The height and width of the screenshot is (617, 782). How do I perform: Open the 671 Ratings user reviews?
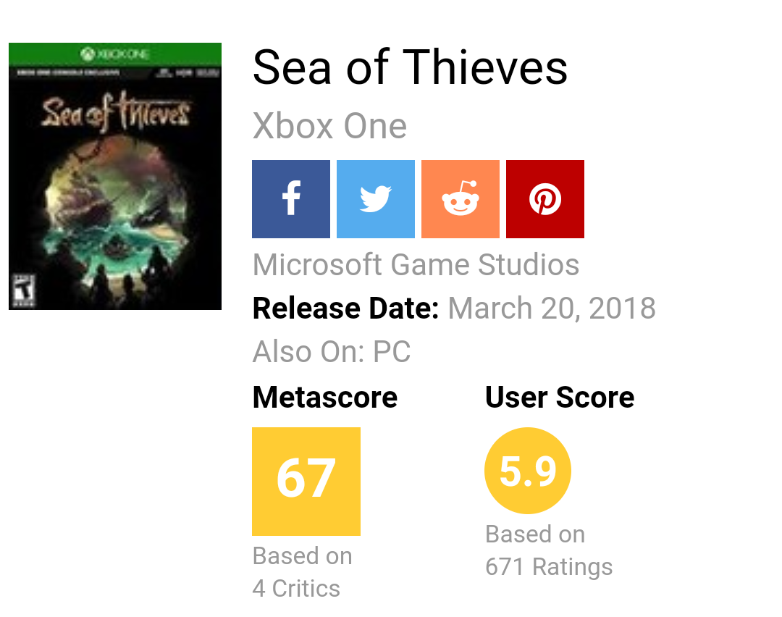[549, 566]
